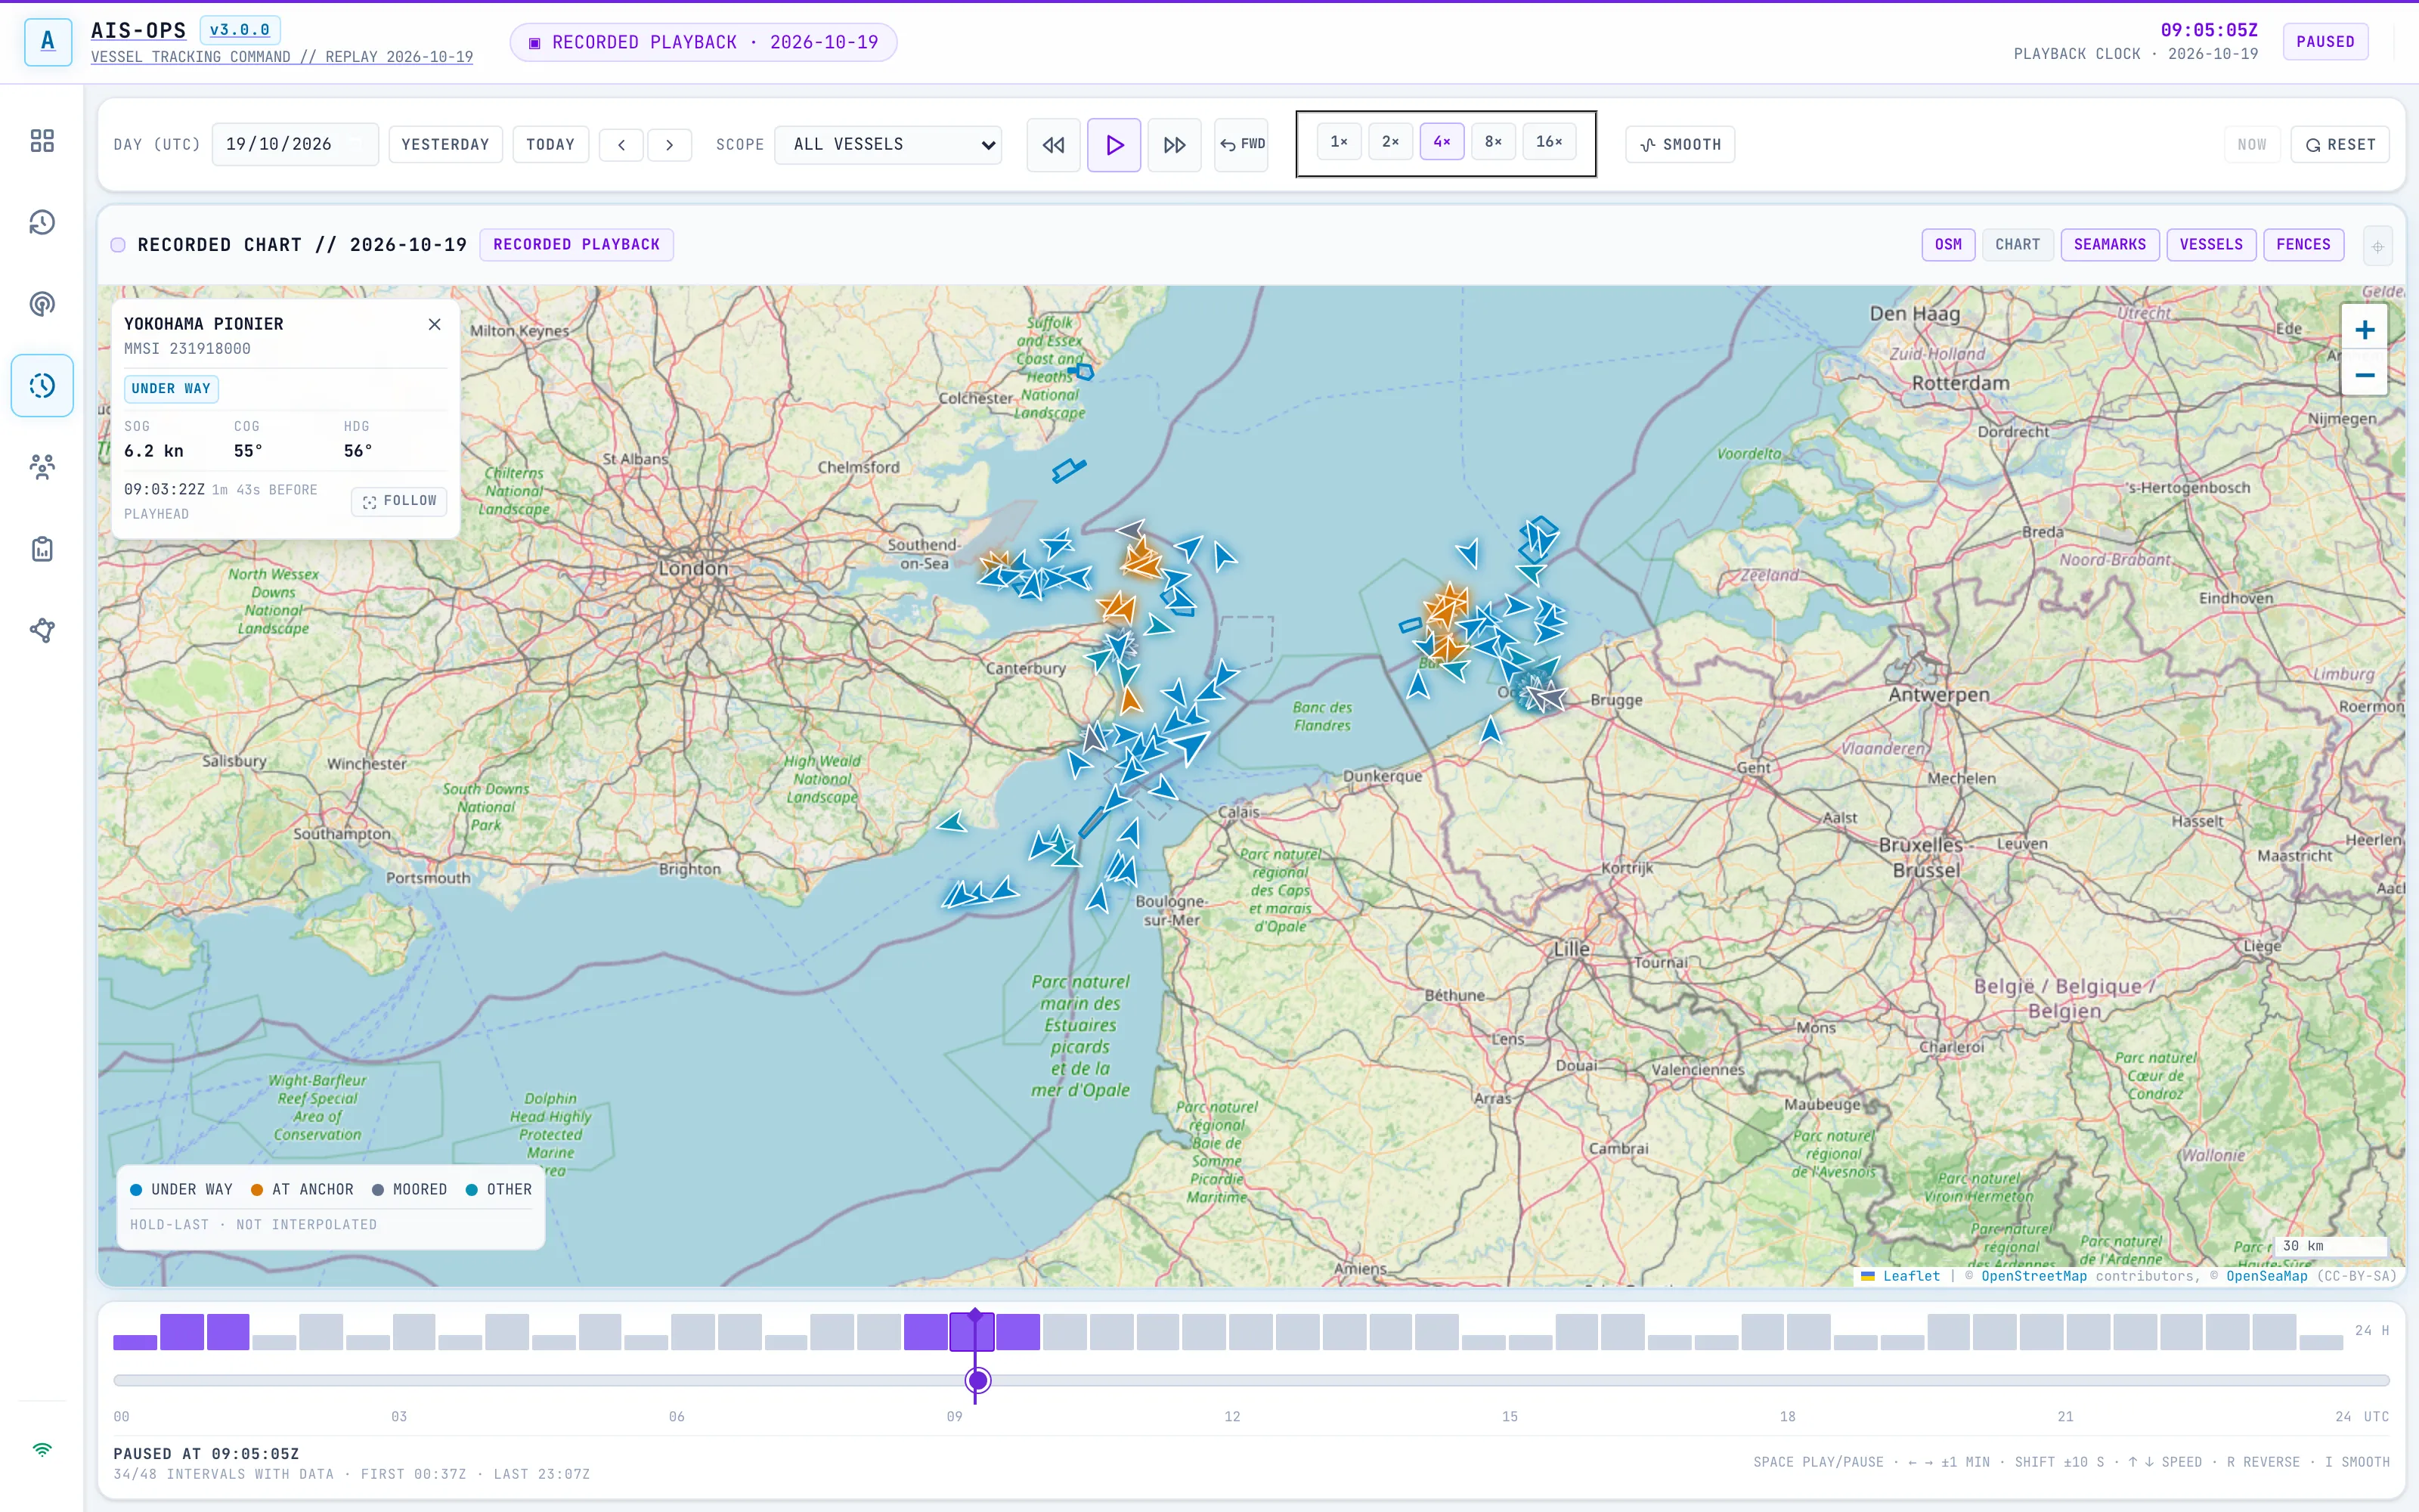2419x1512 pixels.
Task: Switch to the CHART base layer
Action: coord(2017,245)
